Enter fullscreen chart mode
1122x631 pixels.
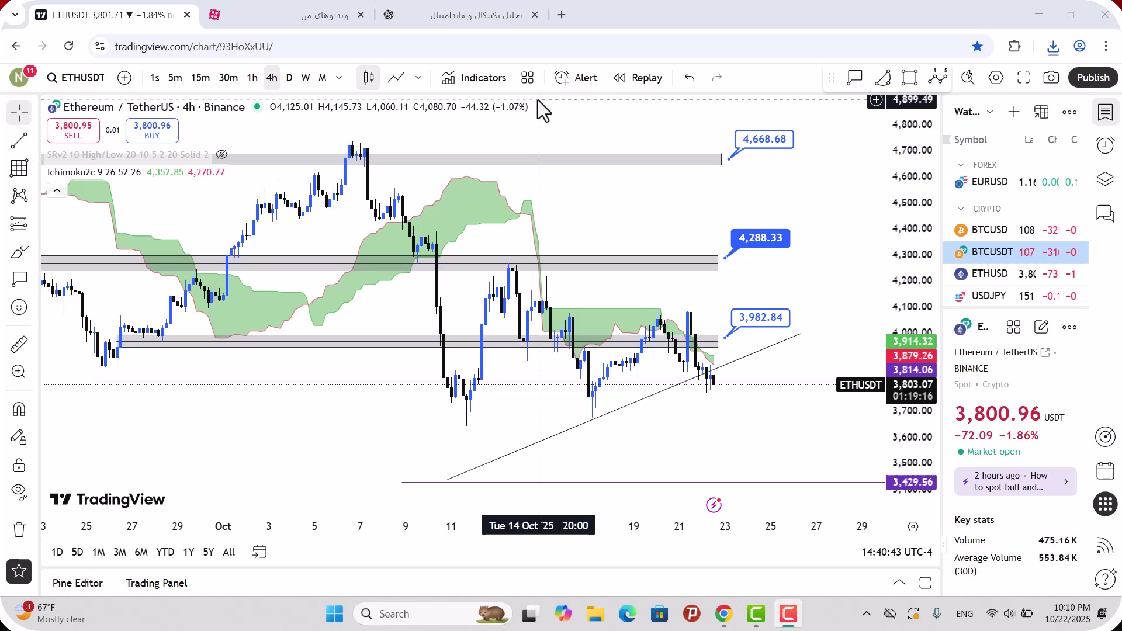point(1024,78)
